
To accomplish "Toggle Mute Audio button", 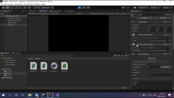I will pyautogui.click(x=109, y=14).
